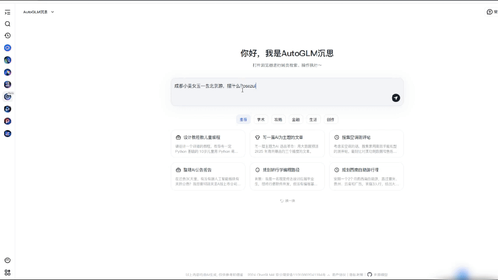Expand the footer chevron after the record number

coord(329,275)
